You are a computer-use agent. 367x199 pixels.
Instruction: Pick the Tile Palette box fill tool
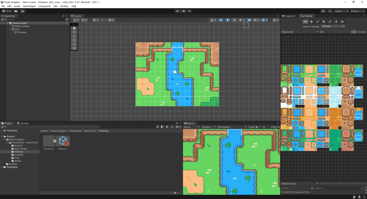[324, 22]
